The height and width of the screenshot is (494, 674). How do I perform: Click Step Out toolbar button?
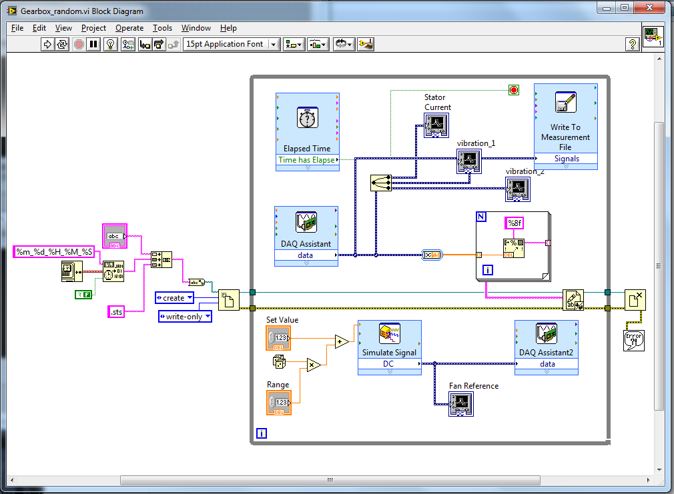[174, 44]
